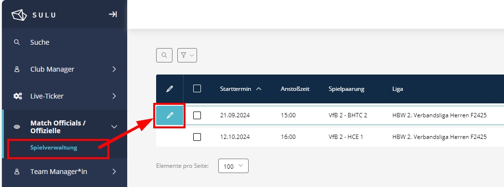Open Suche via the magnifier icon
Image resolution: width=504 pixels, height=187 pixels.
click(17, 42)
